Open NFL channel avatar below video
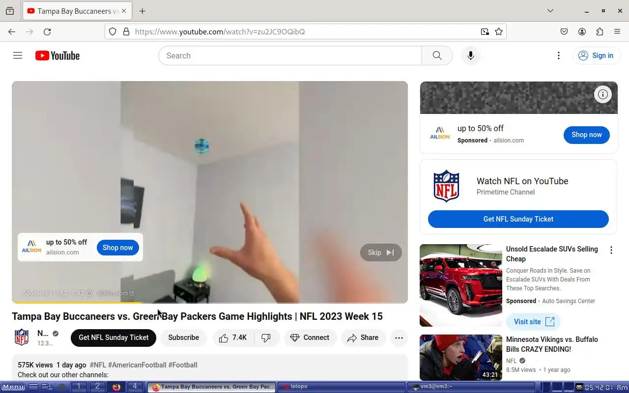Screen dimensions: 629x393 pos(22,337)
